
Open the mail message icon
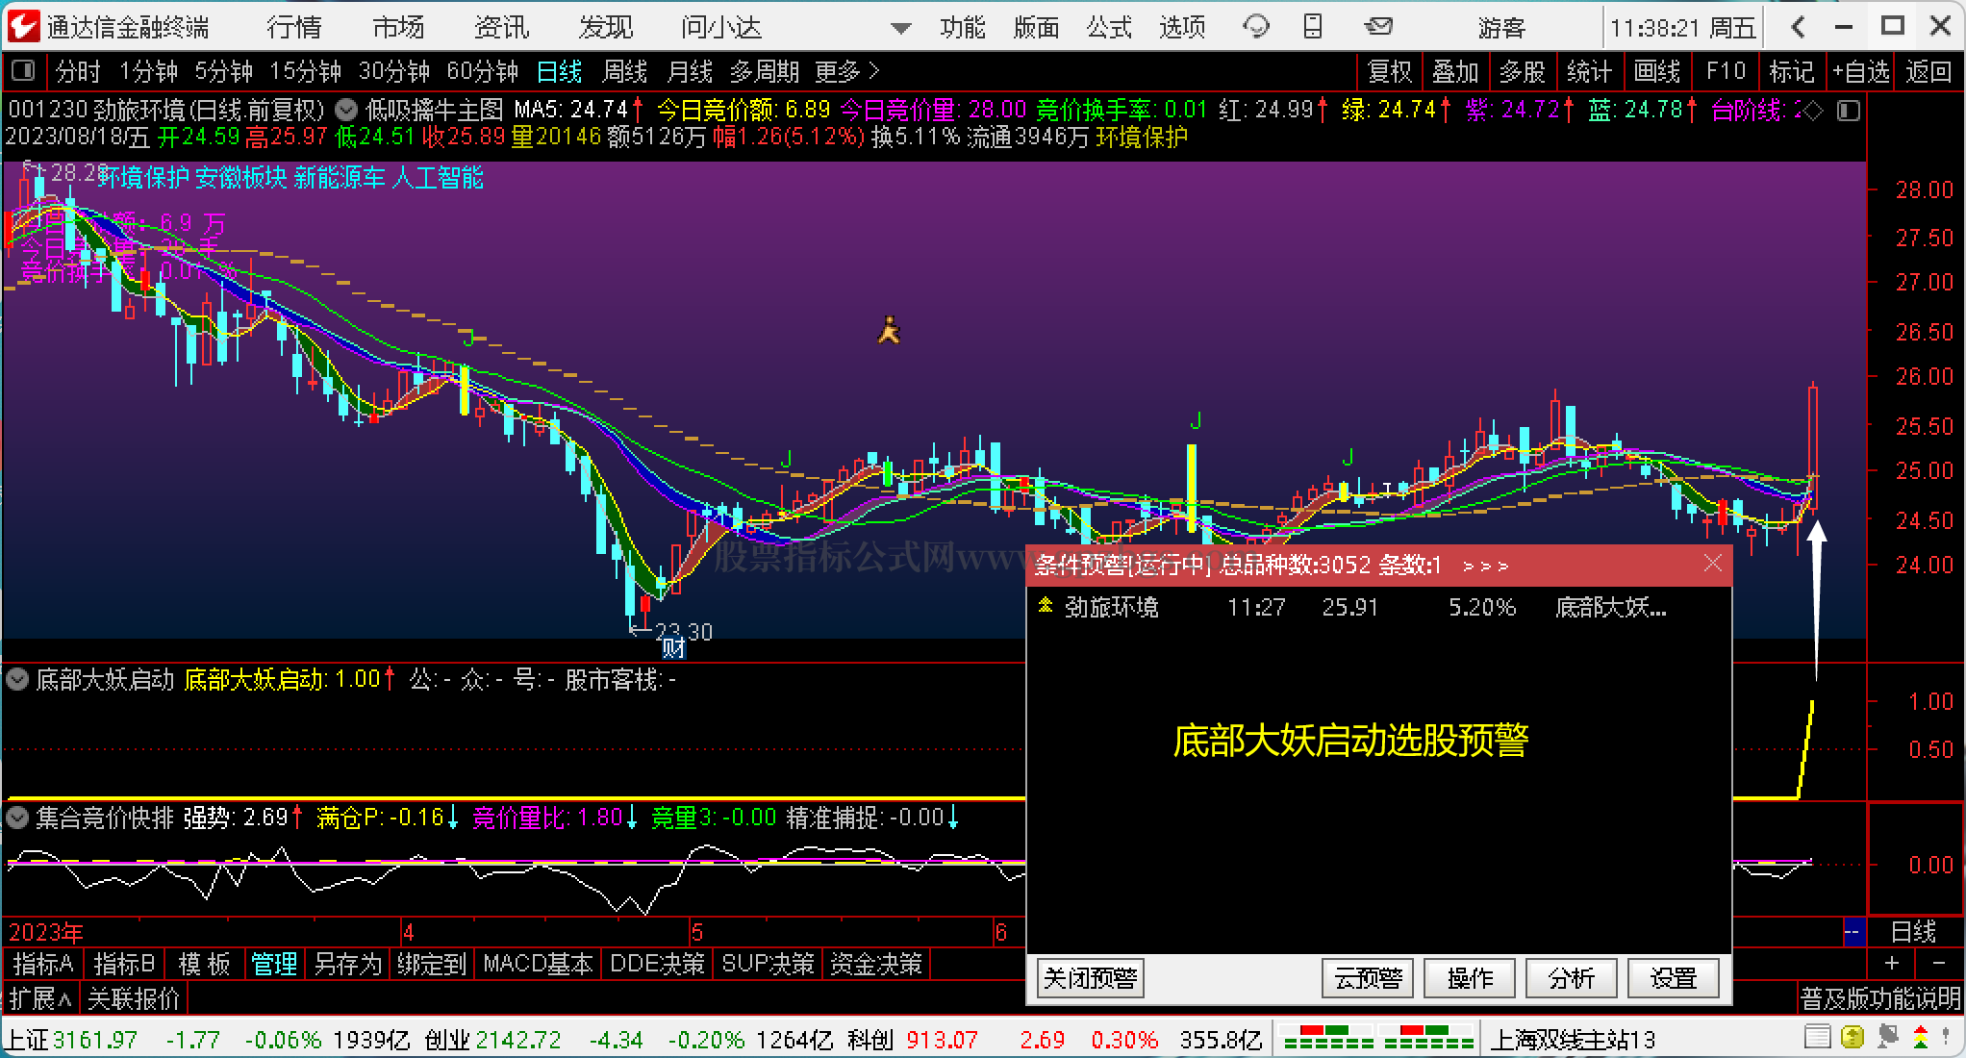tap(1378, 27)
